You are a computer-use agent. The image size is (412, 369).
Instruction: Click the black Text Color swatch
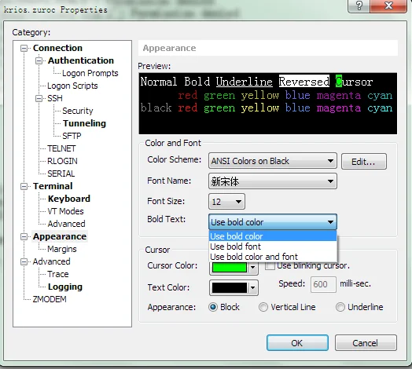(x=230, y=287)
